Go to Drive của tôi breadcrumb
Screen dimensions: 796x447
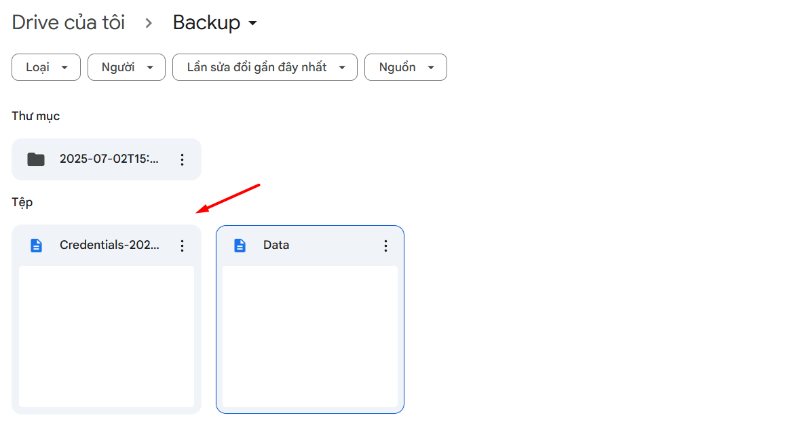pyautogui.click(x=69, y=23)
